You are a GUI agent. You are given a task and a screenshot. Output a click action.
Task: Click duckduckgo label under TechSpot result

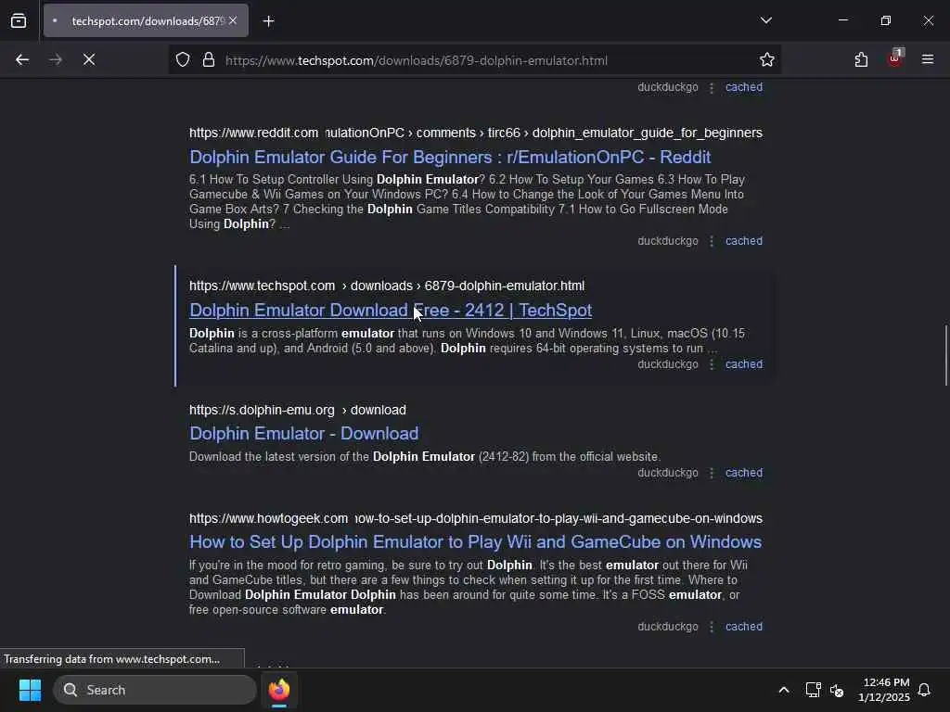point(668,364)
